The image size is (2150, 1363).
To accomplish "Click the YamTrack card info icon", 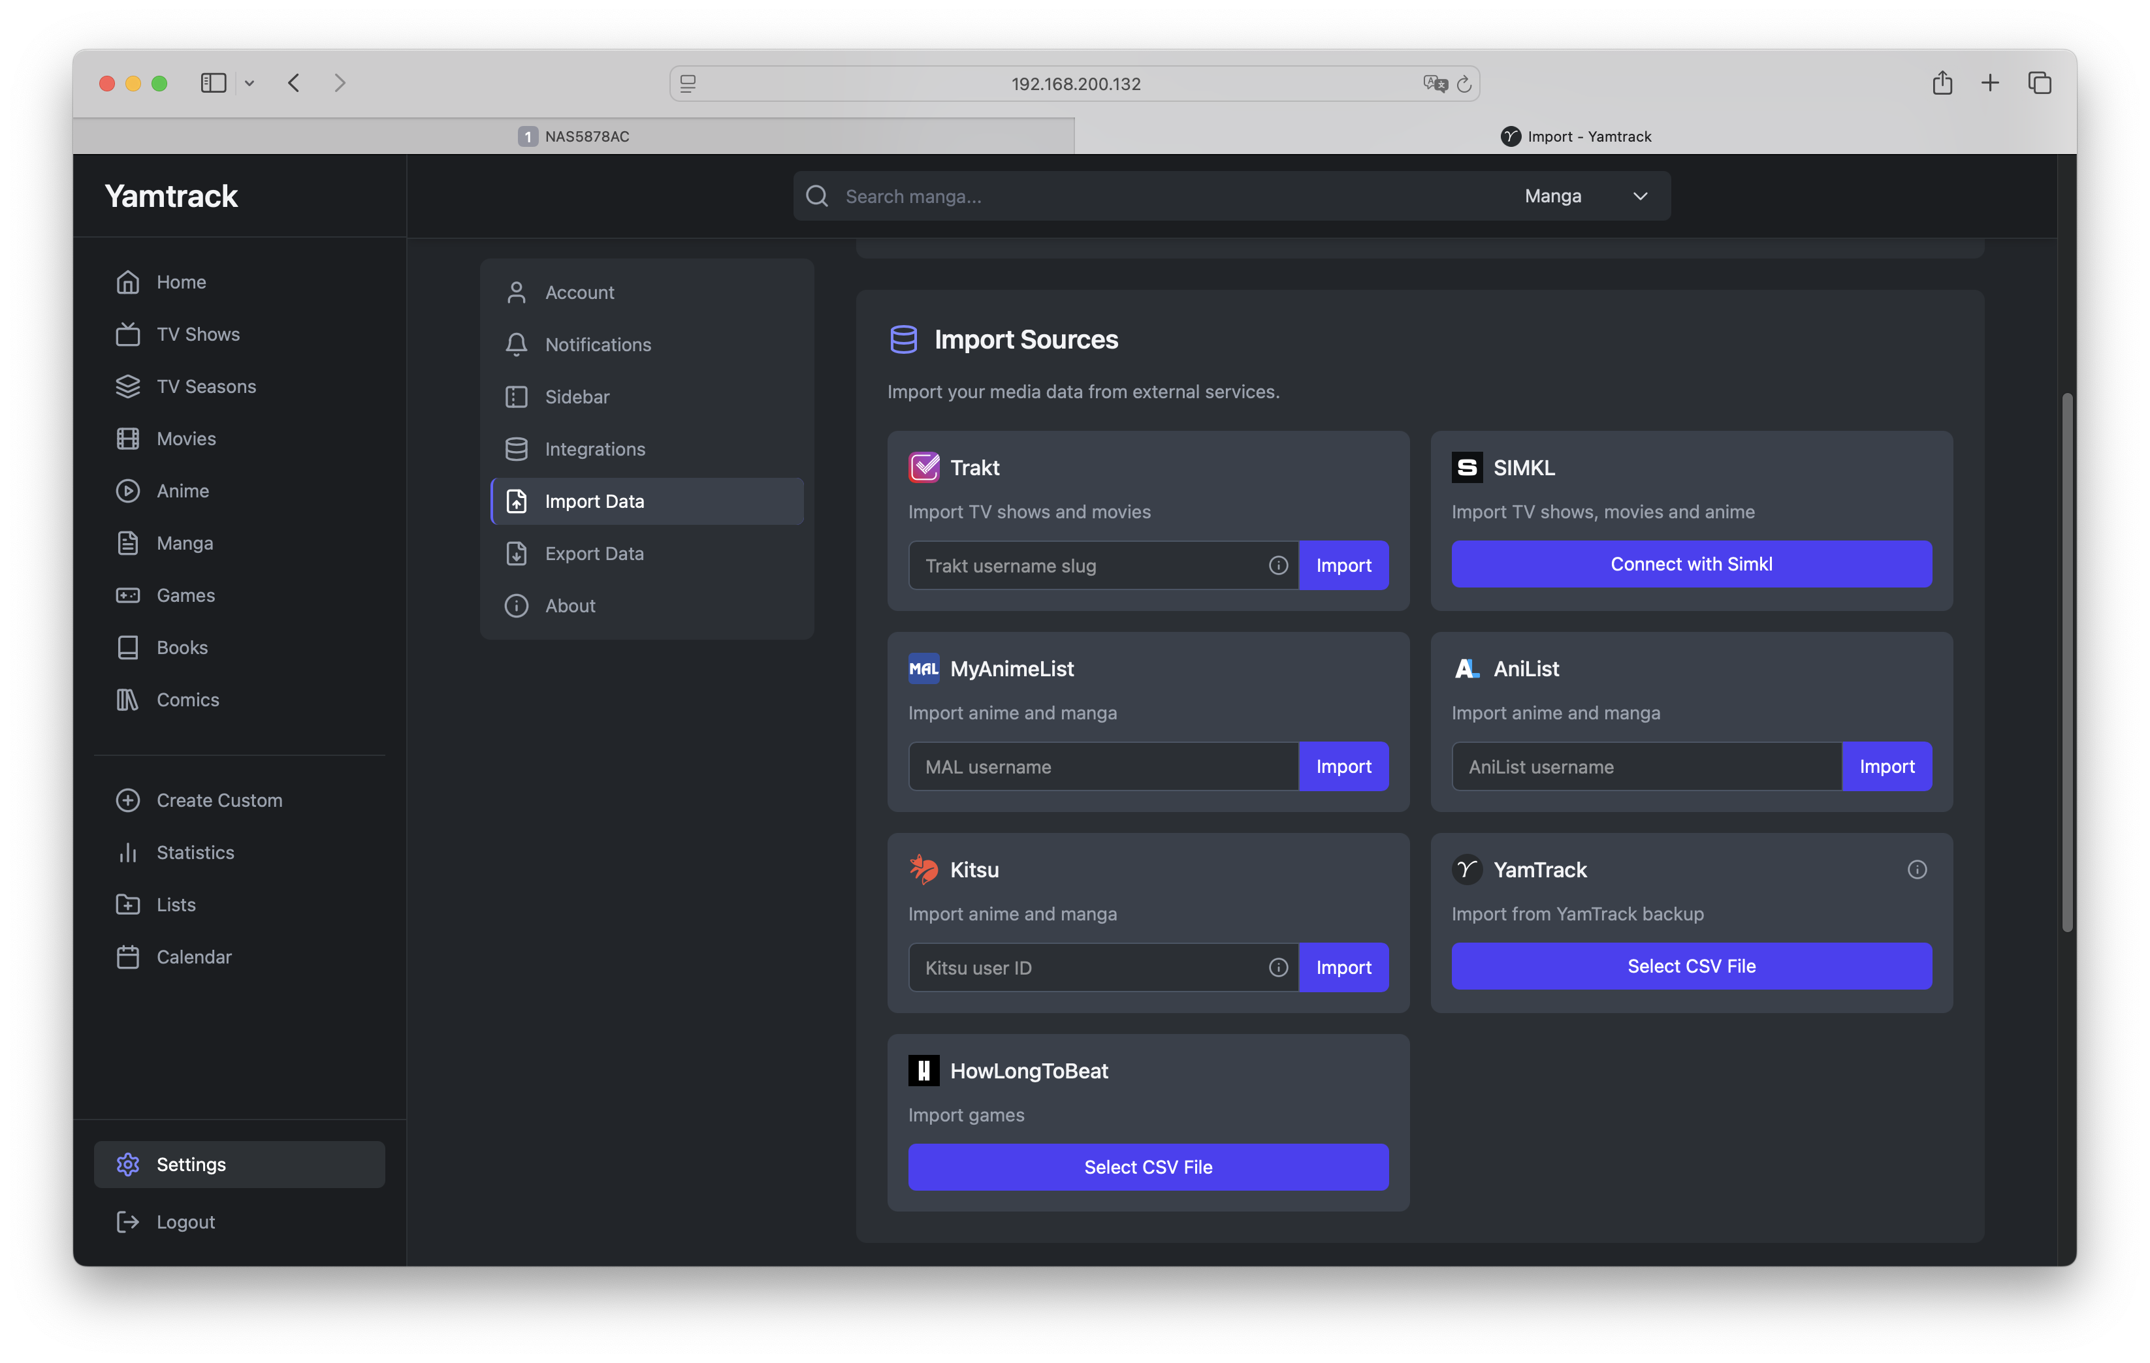I will click(1916, 869).
